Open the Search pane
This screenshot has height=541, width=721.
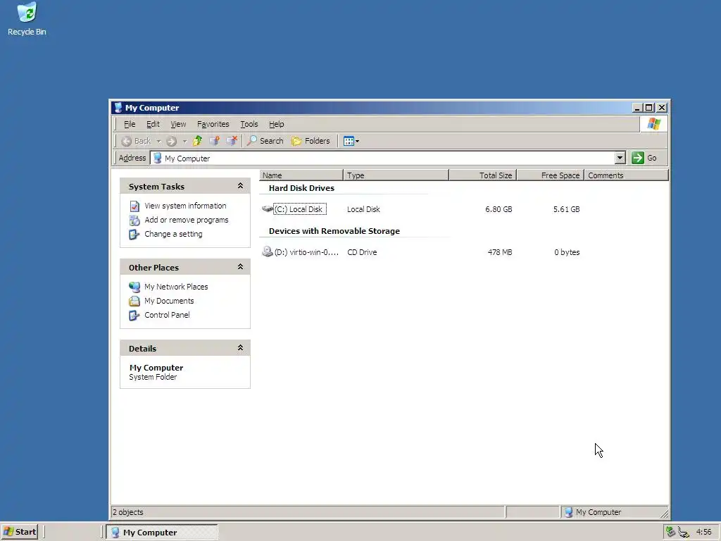tap(265, 141)
